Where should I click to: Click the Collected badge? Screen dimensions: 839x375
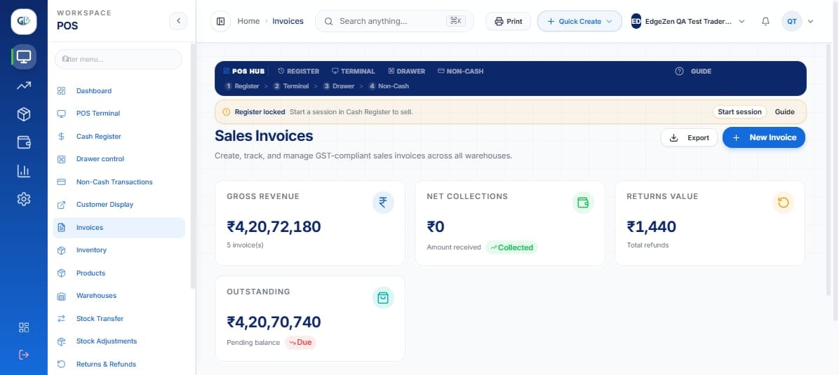(512, 247)
